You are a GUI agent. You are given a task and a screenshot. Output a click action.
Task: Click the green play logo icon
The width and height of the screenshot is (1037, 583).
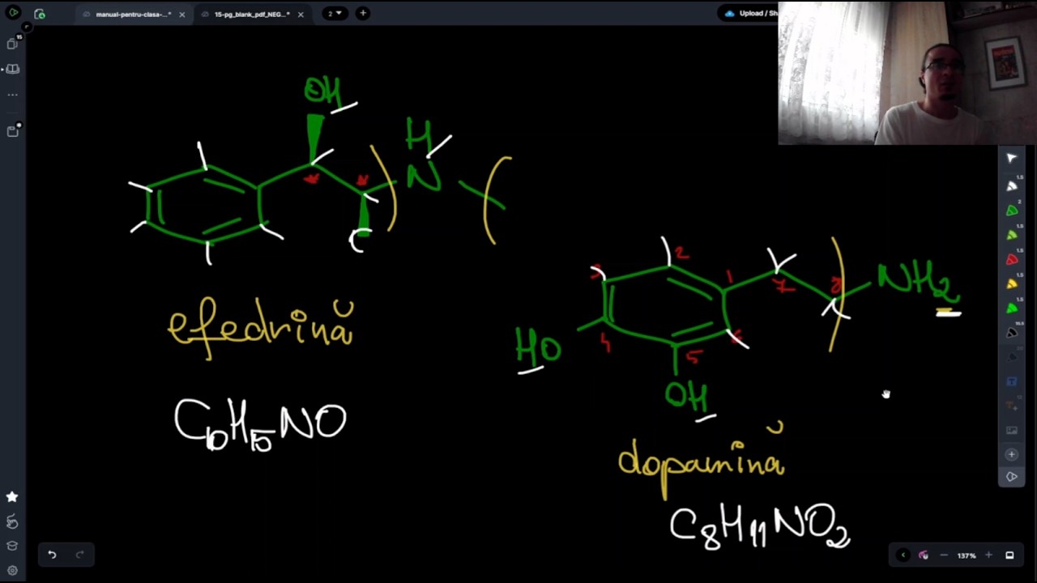tap(14, 13)
